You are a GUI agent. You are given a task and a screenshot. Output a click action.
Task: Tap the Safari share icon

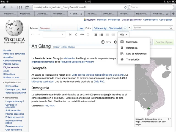[x=27, y=7]
